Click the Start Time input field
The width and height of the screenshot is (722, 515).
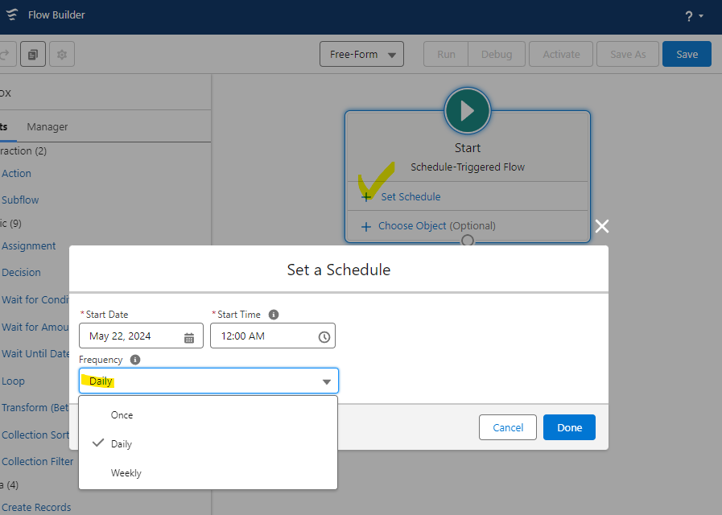pyautogui.click(x=273, y=336)
